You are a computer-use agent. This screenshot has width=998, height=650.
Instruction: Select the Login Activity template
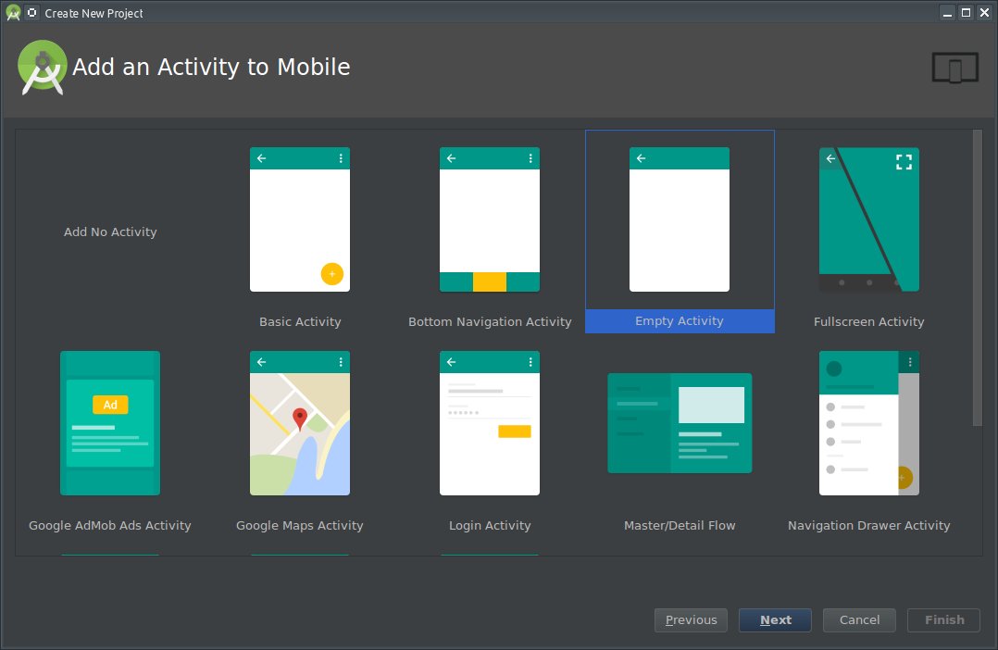(489, 423)
